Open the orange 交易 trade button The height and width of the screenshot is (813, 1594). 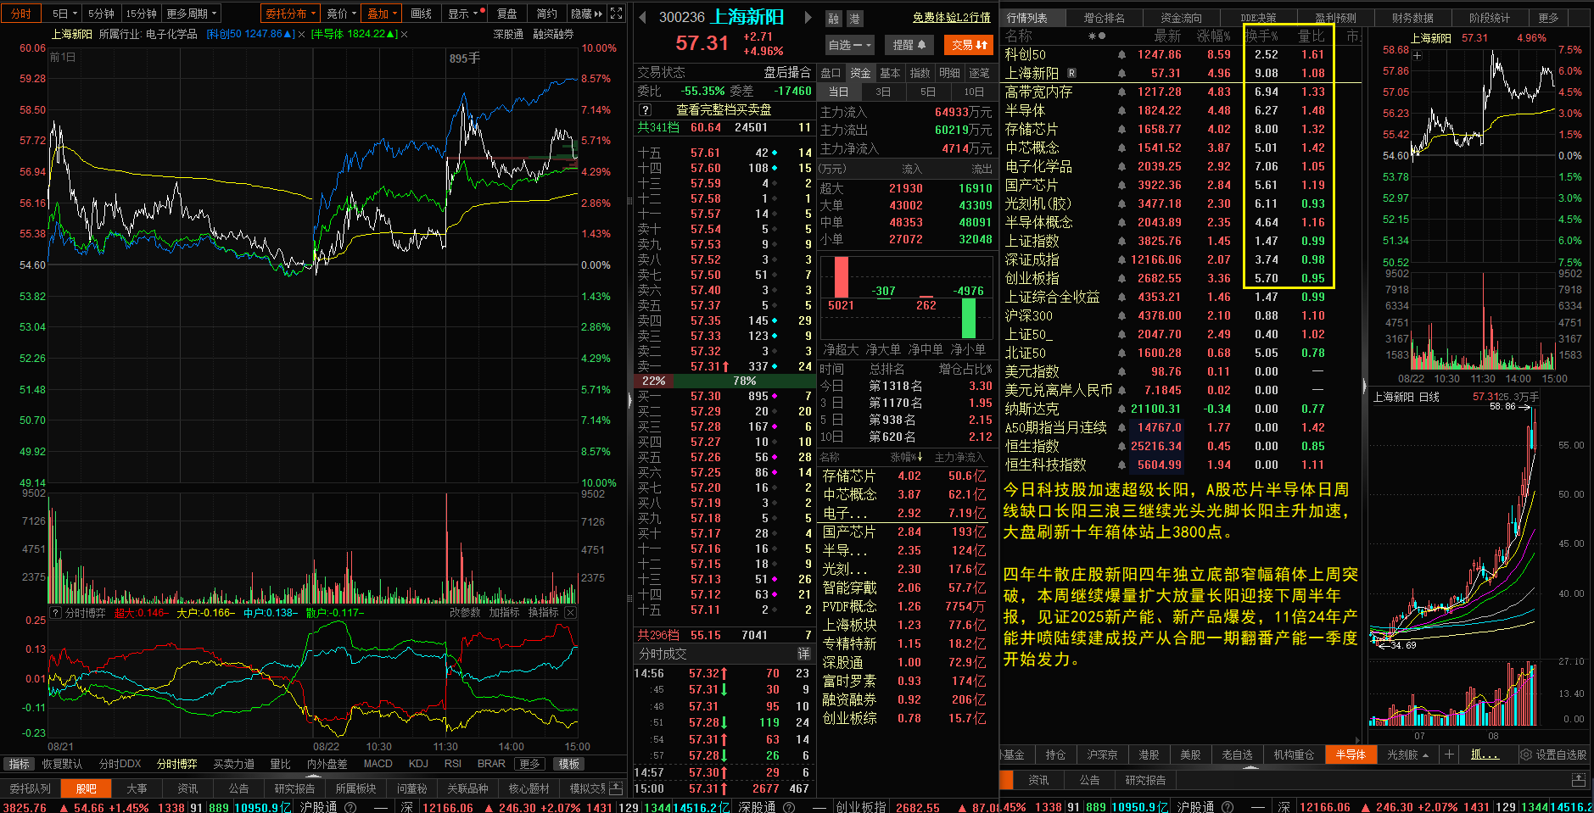pyautogui.click(x=969, y=45)
